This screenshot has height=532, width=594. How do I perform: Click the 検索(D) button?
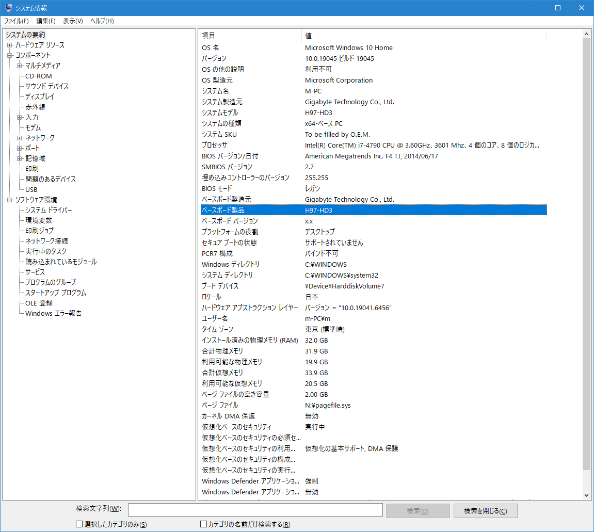pyautogui.click(x=418, y=511)
